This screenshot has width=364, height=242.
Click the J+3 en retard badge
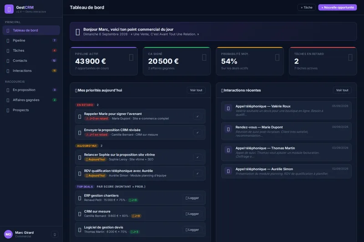[x=97, y=119]
